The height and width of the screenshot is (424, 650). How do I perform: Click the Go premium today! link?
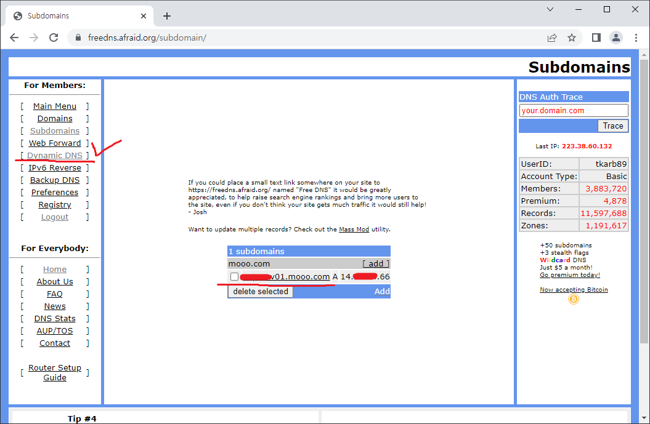coord(569,275)
